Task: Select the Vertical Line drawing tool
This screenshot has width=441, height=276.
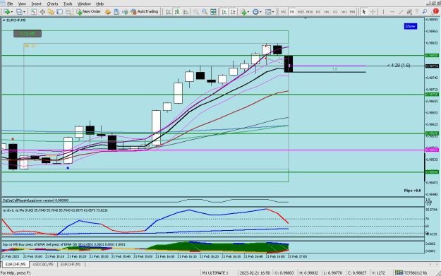Action: coord(383,12)
